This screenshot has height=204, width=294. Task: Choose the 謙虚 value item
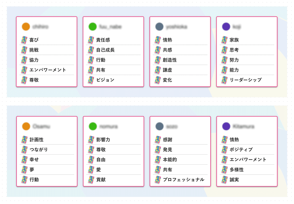point(180,70)
